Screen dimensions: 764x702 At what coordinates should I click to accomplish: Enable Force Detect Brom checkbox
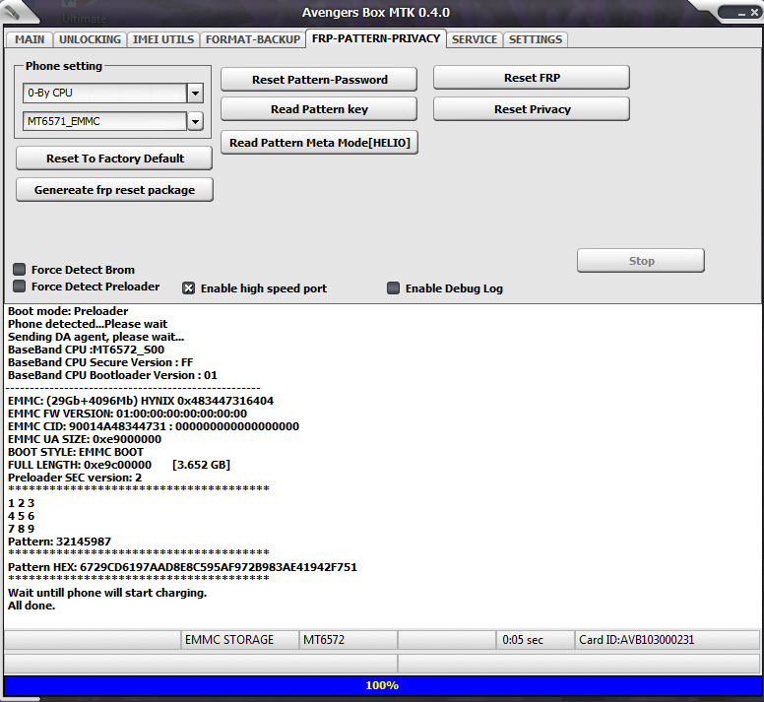pyautogui.click(x=20, y=270)
